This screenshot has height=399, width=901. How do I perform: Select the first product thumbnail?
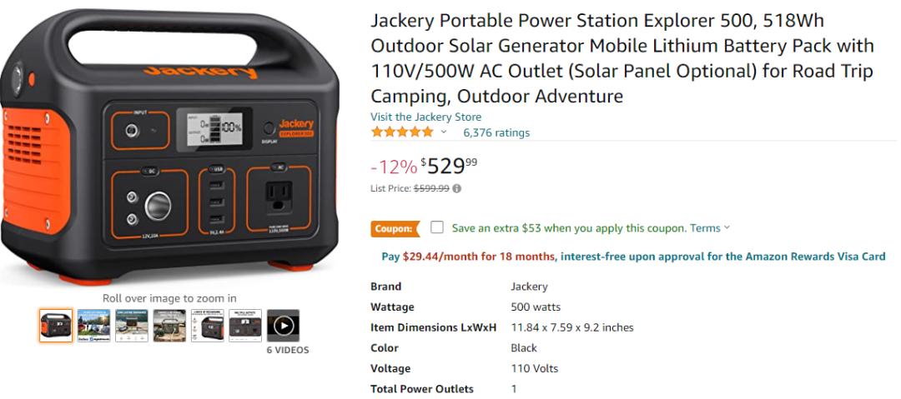click(56, 326)
